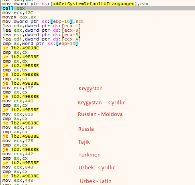The width and height of the screenshot is (195, 185).
Task: Select the 'cmp ax,dx' instruction
Action: 15,61
